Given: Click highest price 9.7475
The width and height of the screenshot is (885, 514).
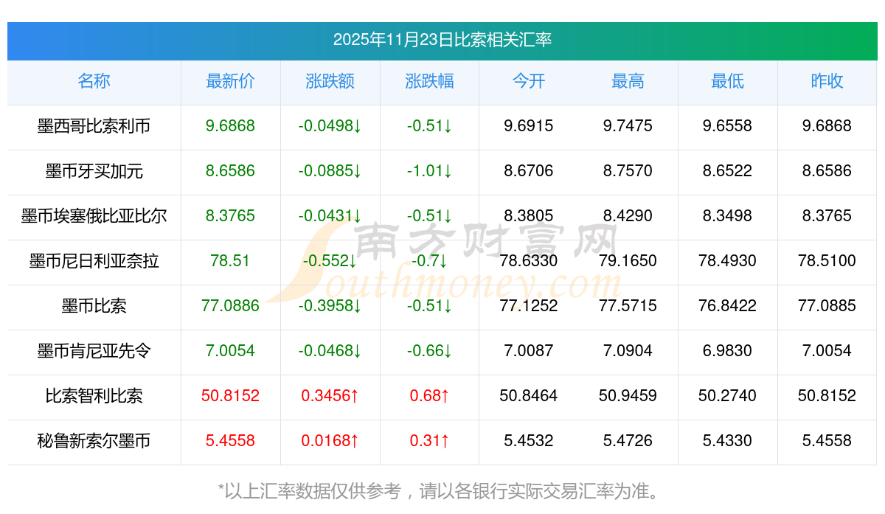Looking at the screenshot, I should 628,126.
